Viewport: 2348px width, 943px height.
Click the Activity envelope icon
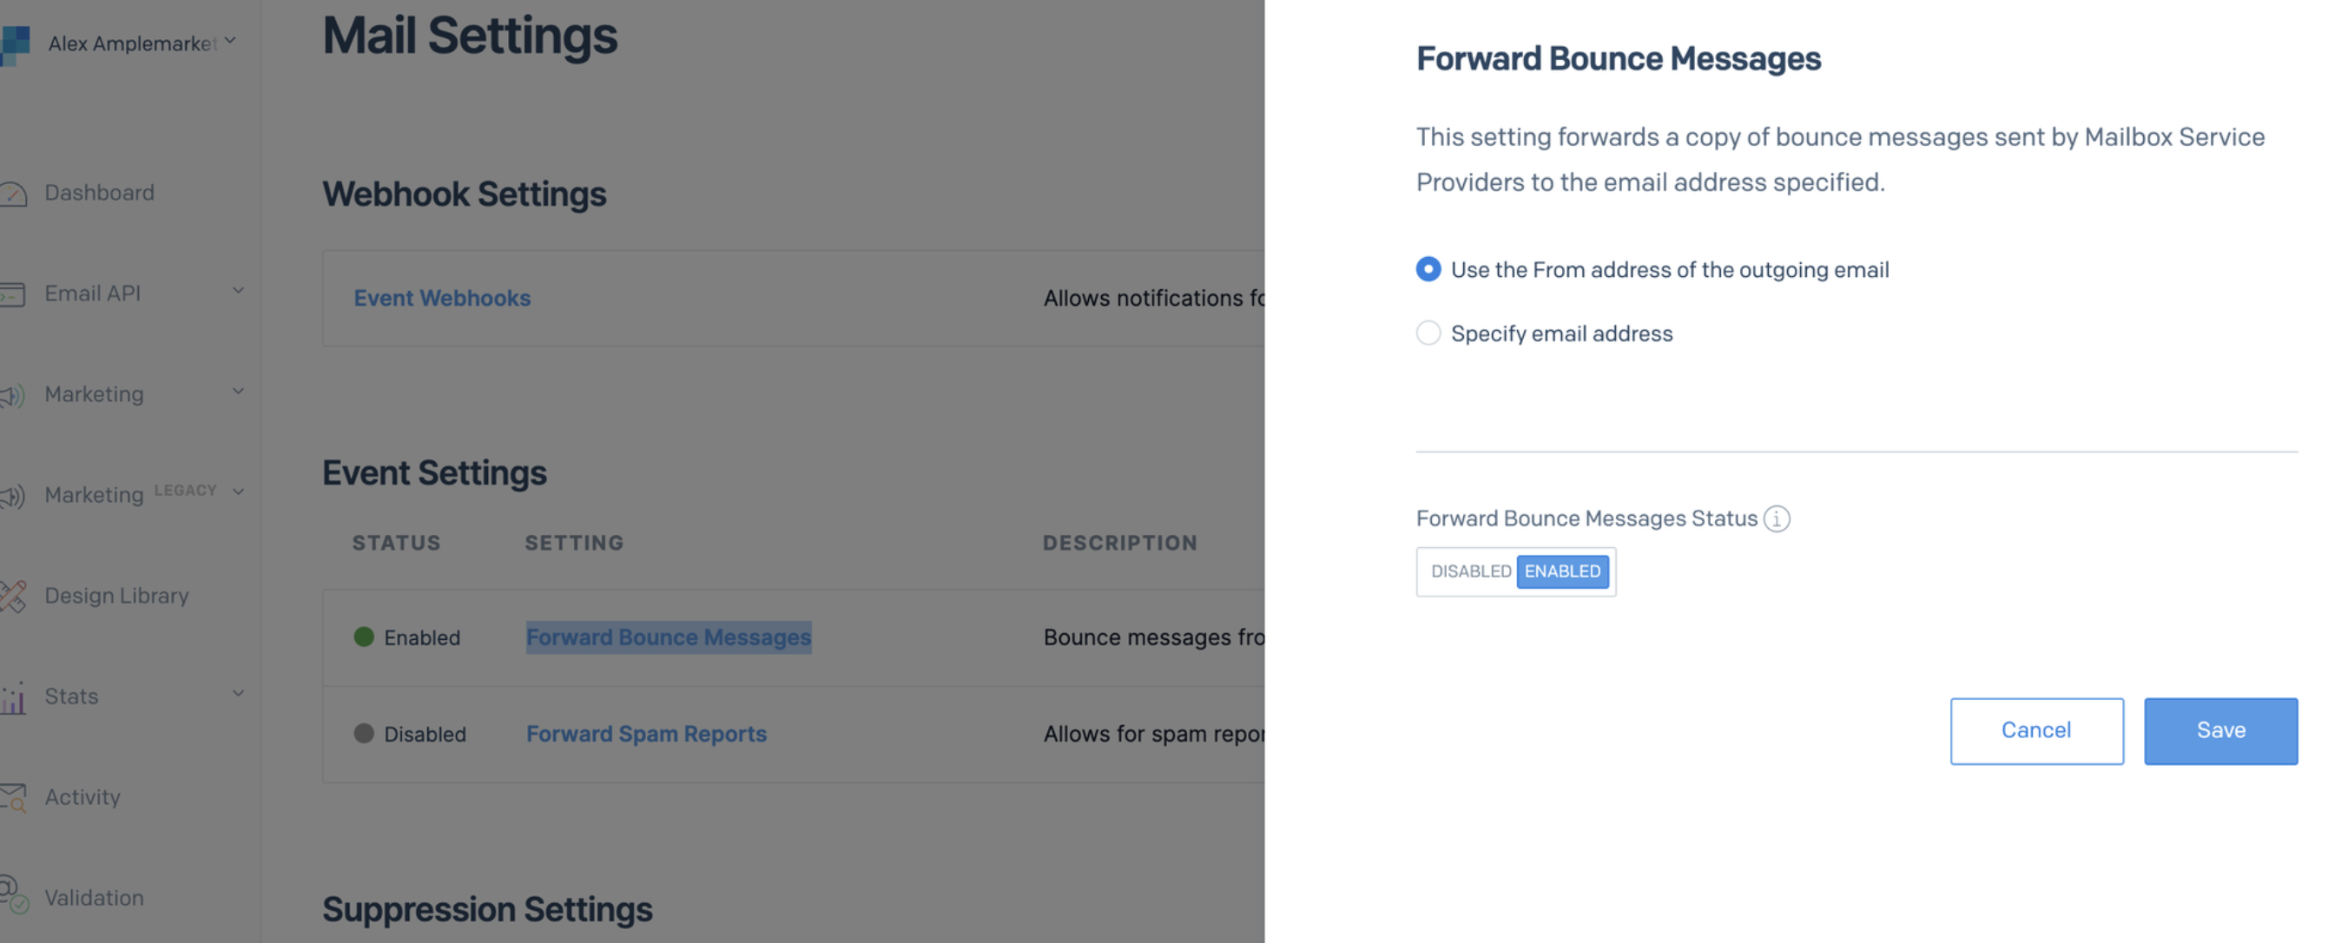[13, 797]
